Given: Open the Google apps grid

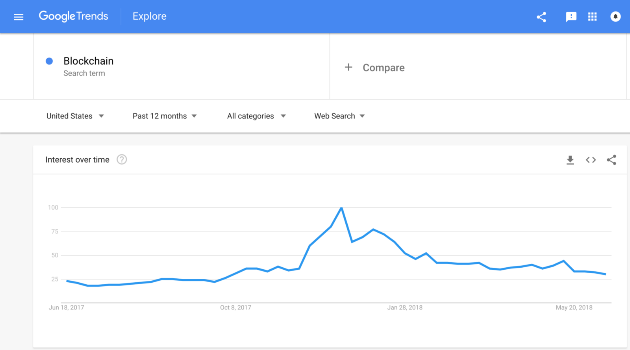Looking at the screenshot, I should pyautogui.click(x=592, y=17).
